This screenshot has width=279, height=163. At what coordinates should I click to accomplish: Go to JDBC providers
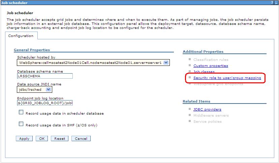pos(207,109)
